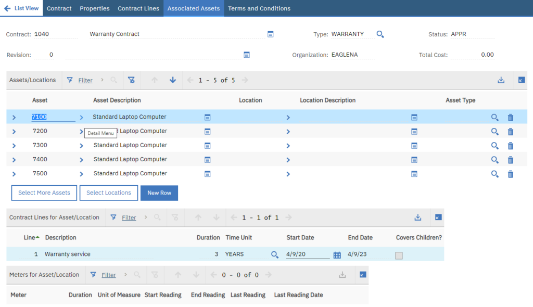
Task: Switch to the Contract Lines tab
Action: pos(138,8)
